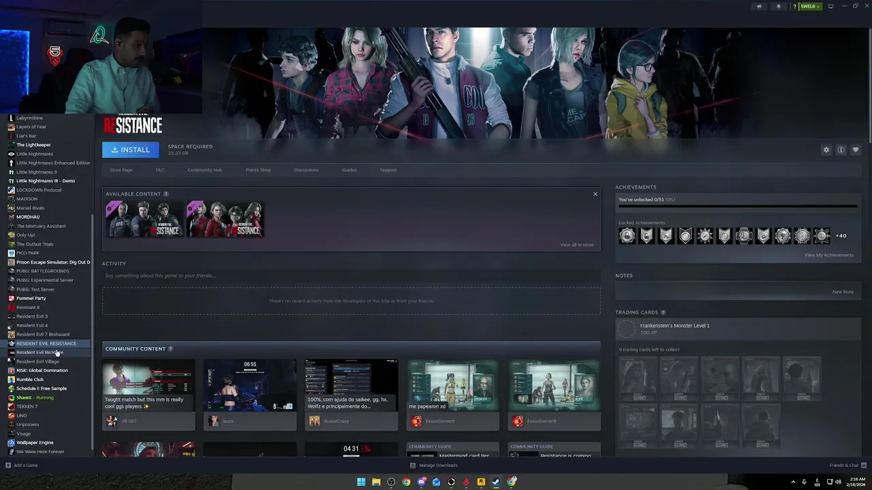
Task: Click the activity status input field
Action: point(351,276)
